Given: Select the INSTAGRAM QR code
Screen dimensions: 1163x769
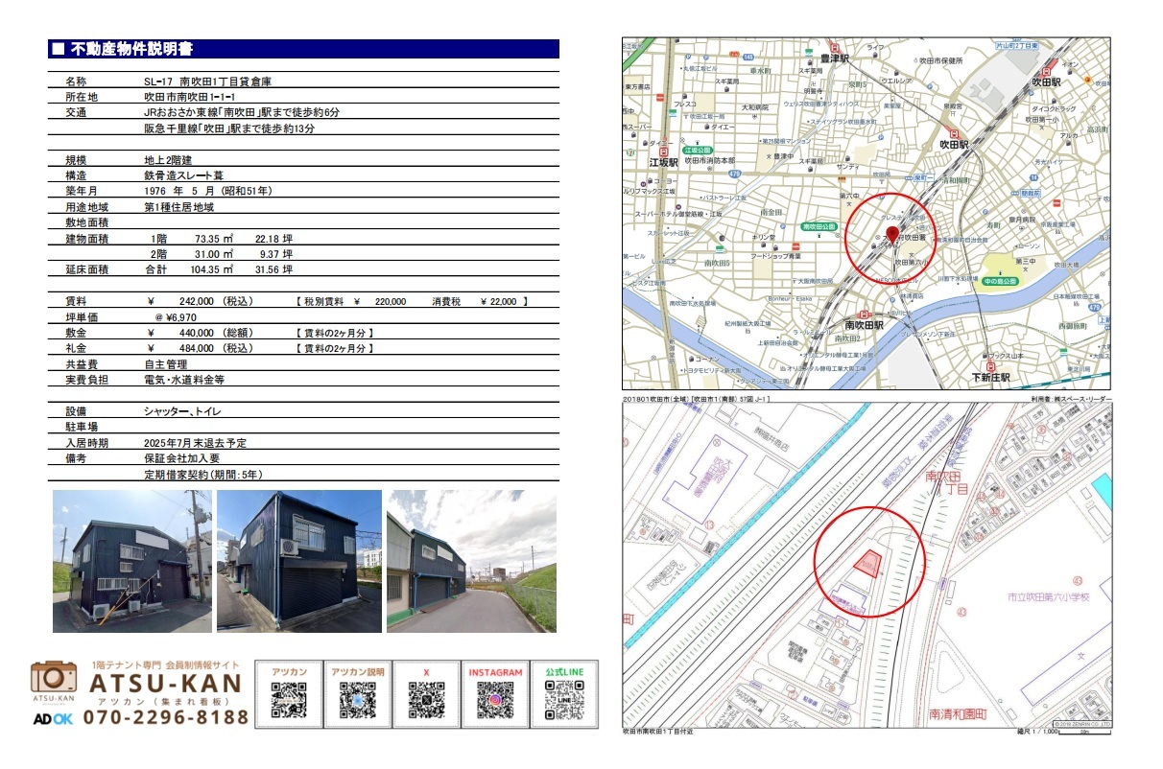Looking at the screenshot, I should point(495,700).
